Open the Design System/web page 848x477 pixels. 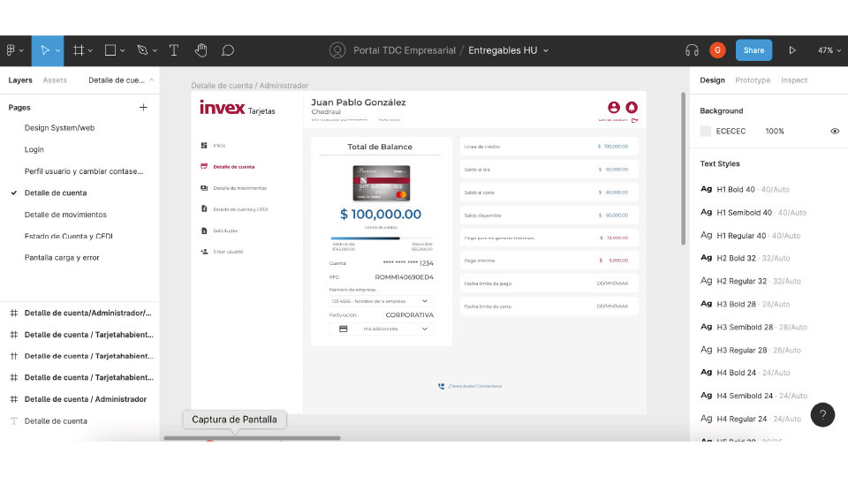[59, 127]
